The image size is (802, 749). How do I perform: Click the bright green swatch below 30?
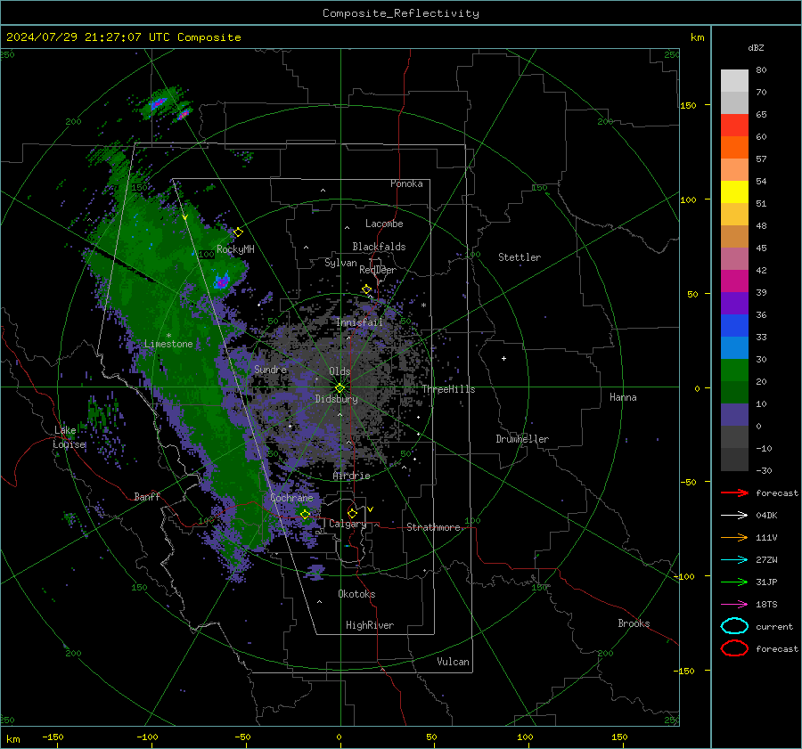(734, 370)
